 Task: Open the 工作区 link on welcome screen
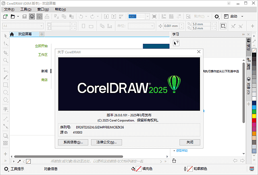tap(43, 54)
